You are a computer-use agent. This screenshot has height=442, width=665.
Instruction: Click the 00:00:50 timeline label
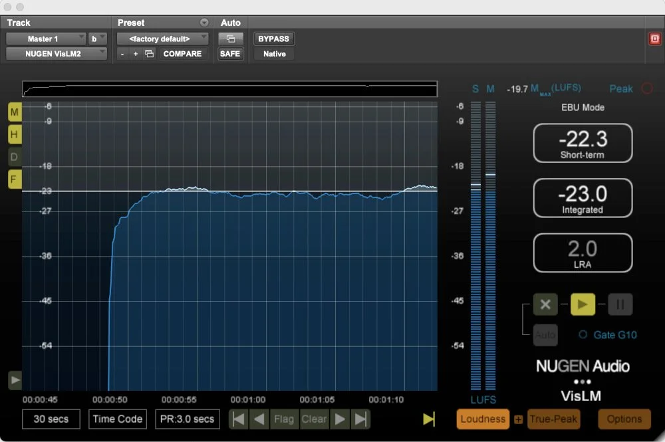[110, 399]
